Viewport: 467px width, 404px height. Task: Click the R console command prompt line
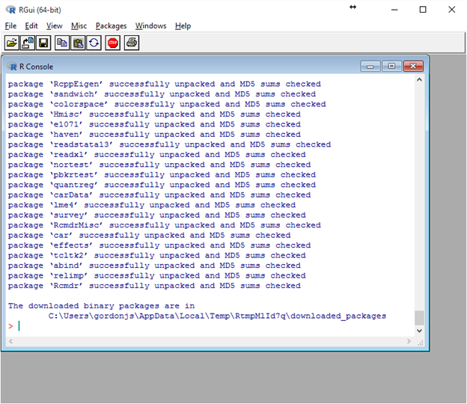coord(210,326)
